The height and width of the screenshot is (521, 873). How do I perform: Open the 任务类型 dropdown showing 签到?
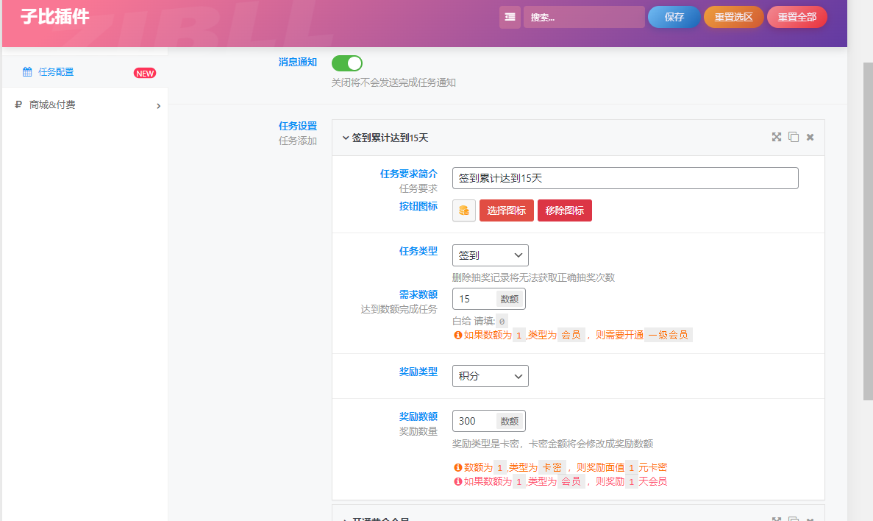point(490,255)
